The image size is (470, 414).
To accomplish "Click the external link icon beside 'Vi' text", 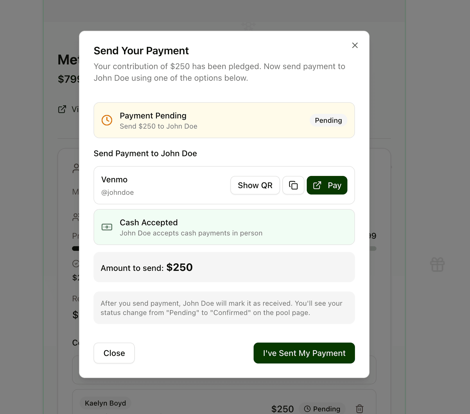I will pos(62,109).
